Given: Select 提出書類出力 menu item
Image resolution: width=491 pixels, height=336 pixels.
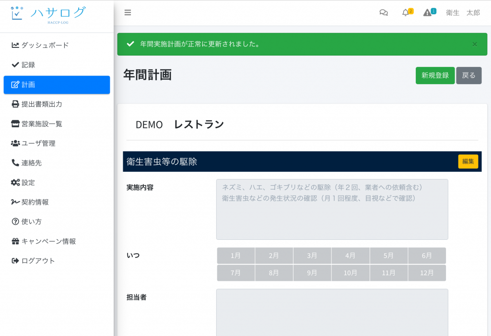Looking at the screenshot, I should tap(42, 104).
